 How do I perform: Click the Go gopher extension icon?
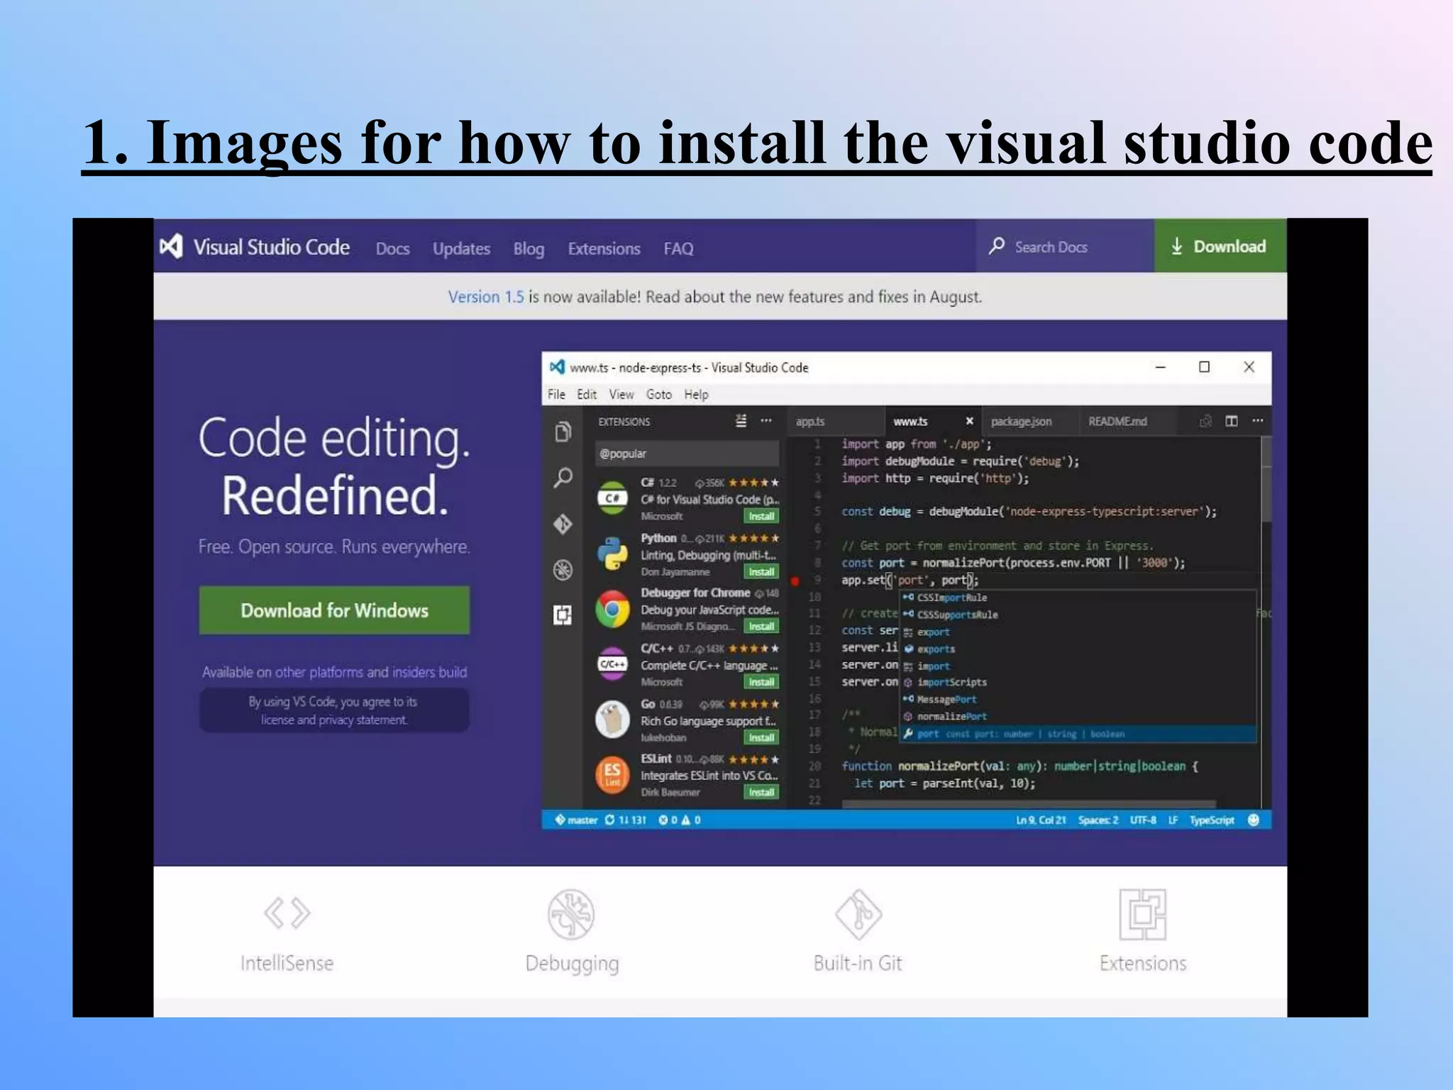pos(612,719)
